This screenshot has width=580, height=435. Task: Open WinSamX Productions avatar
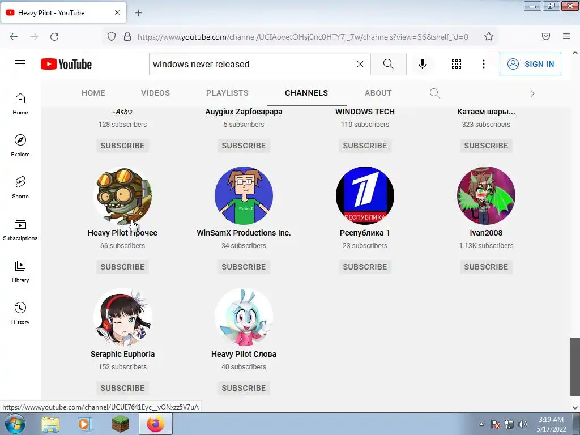tap(244, 195)
